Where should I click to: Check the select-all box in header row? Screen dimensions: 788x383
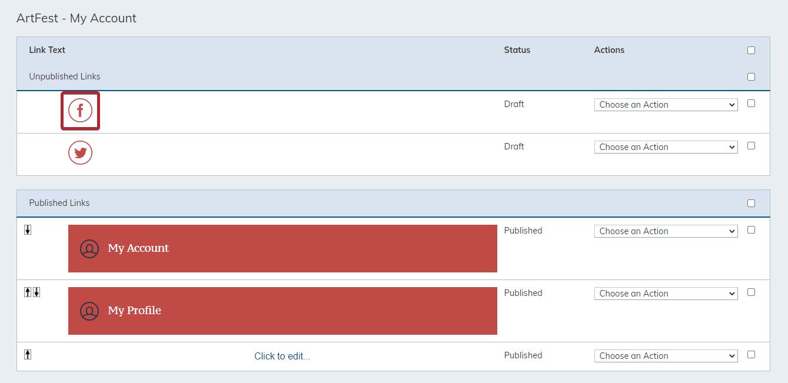[x=751, y=50]
